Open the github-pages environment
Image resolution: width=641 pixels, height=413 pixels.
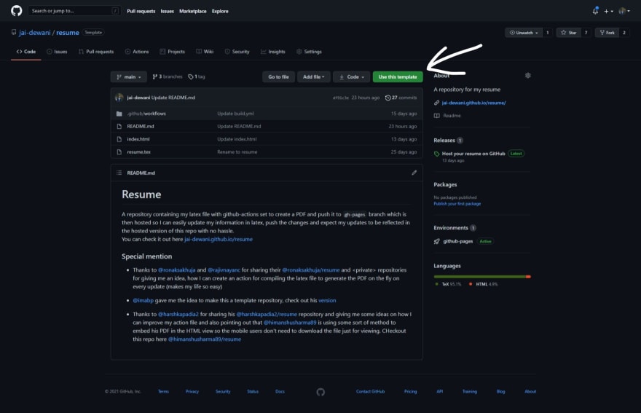pos(458,241)
